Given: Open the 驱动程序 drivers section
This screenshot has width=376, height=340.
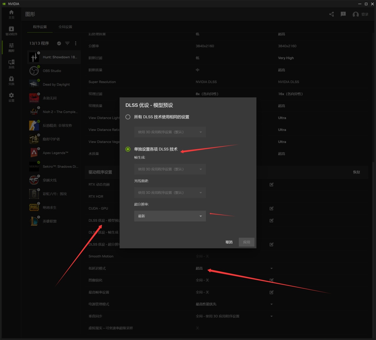Looking at the screenshot, I should coord(11,31).
